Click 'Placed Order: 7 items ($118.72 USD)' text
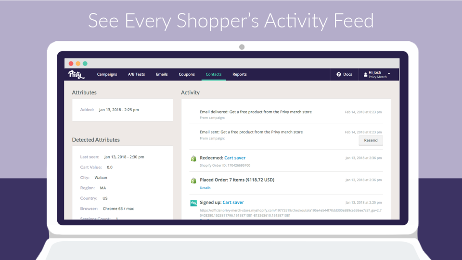Image resolution: width=462 pixels, height=260 pixels. pyautogui.click(x=237, y=180)
